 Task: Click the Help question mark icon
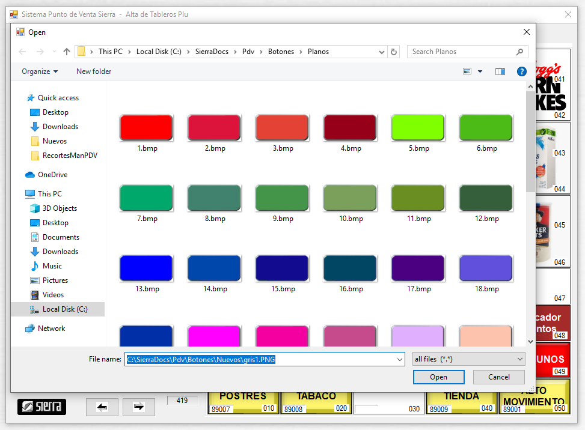point(521,71)
